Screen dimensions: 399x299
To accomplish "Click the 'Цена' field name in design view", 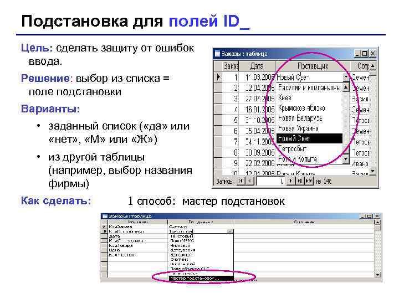I will (x=114, y=250).
